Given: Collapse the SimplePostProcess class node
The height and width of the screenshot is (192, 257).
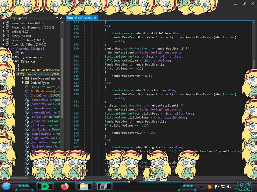Looking at the screenshot, I should 18,74.
